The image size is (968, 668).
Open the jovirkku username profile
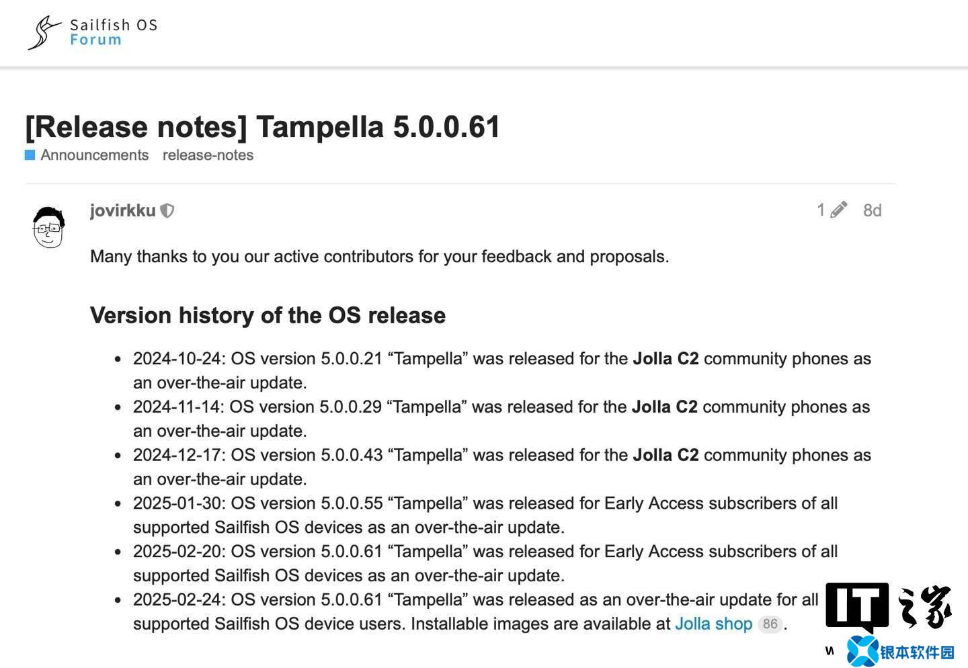(x=123, y=210)
